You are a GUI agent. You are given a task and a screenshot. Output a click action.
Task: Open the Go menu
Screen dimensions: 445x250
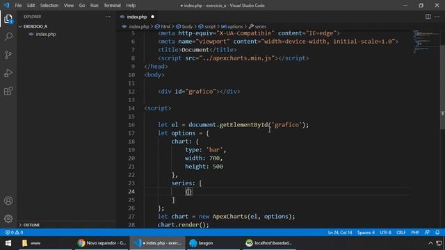(x=82, y=6)
